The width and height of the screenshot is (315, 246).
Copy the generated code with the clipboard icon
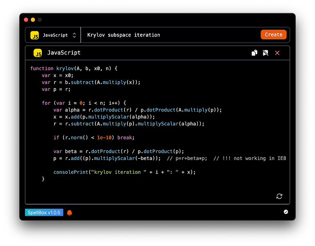click(x=254, y=53)
